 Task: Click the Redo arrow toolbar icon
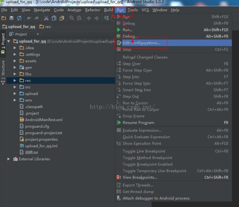36,18
